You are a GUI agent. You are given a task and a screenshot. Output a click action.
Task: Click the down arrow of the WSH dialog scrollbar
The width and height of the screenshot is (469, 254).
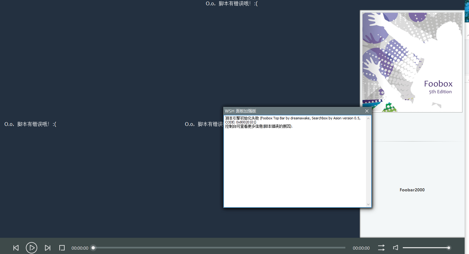click(x=368, y=204)
